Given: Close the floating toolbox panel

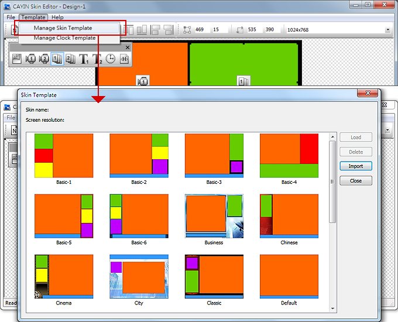Looking at the screenshot, I should [x=127, y=47].
